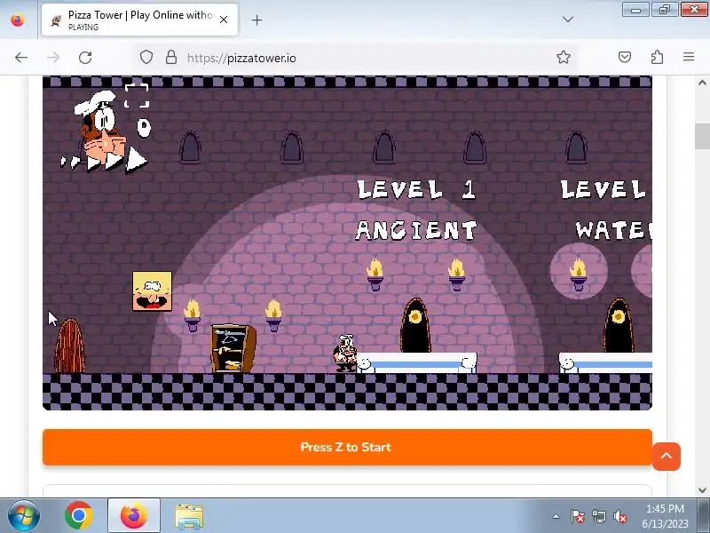Bookmark this page with the star icon
The image size is (710, 533).
564,57
